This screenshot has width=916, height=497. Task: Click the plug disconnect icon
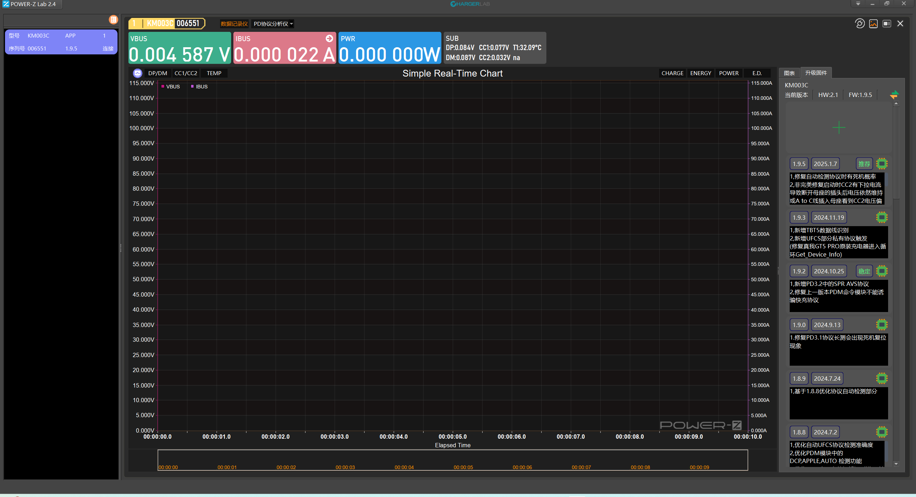(x=859, y=24)
